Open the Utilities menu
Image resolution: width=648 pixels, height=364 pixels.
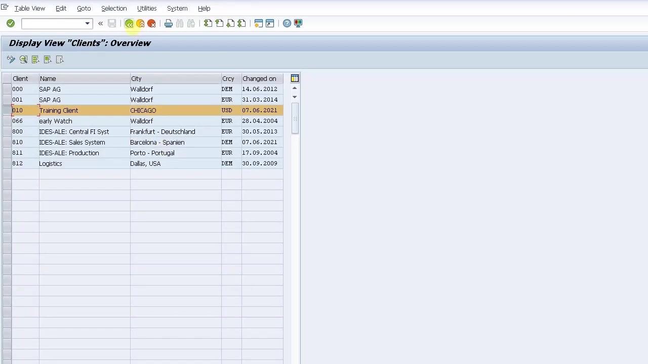(147, 9)
